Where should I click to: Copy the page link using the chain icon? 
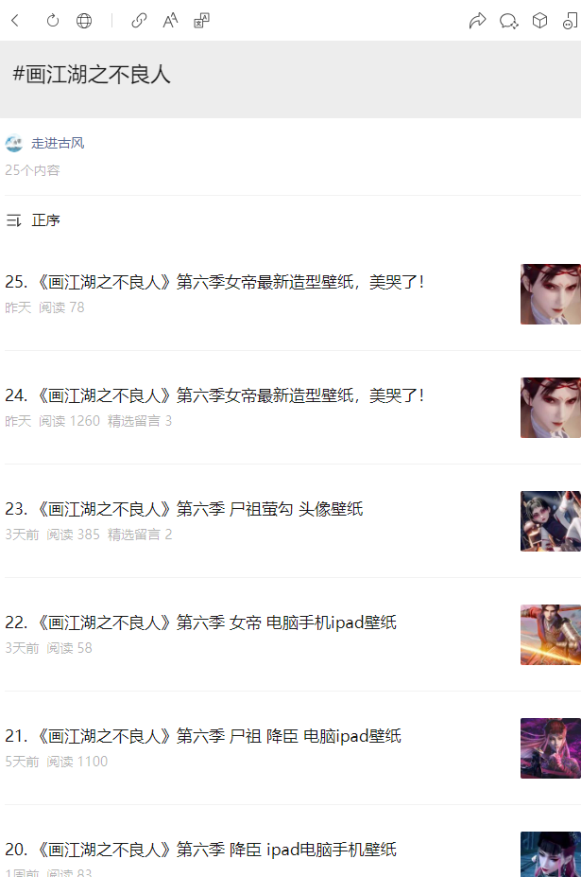click(139, 21)
